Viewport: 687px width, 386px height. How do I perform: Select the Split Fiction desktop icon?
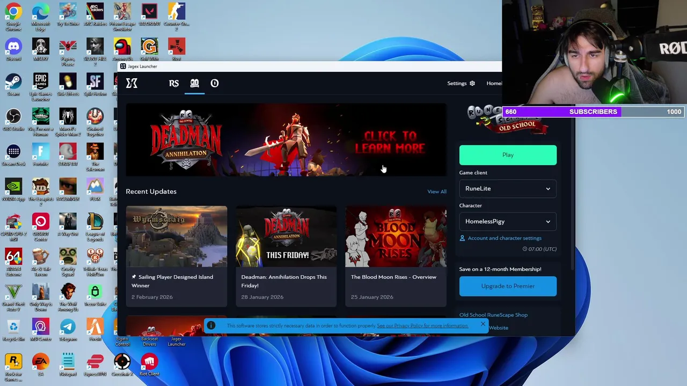95,85
